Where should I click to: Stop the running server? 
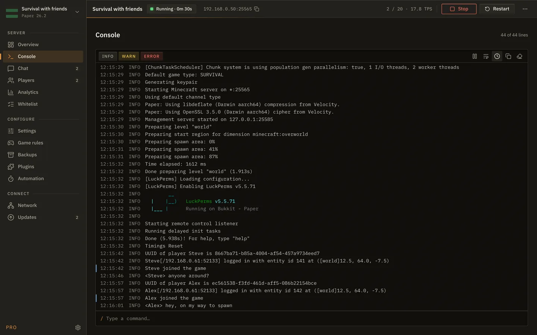[x=459, y=9]
